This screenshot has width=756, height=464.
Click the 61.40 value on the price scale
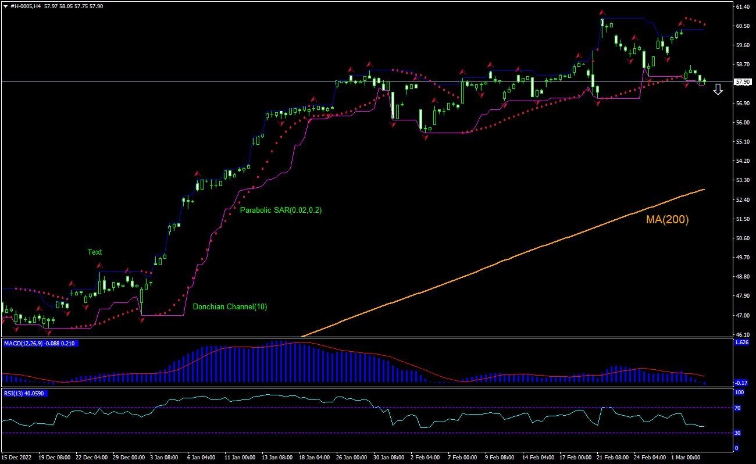point(743,7)
